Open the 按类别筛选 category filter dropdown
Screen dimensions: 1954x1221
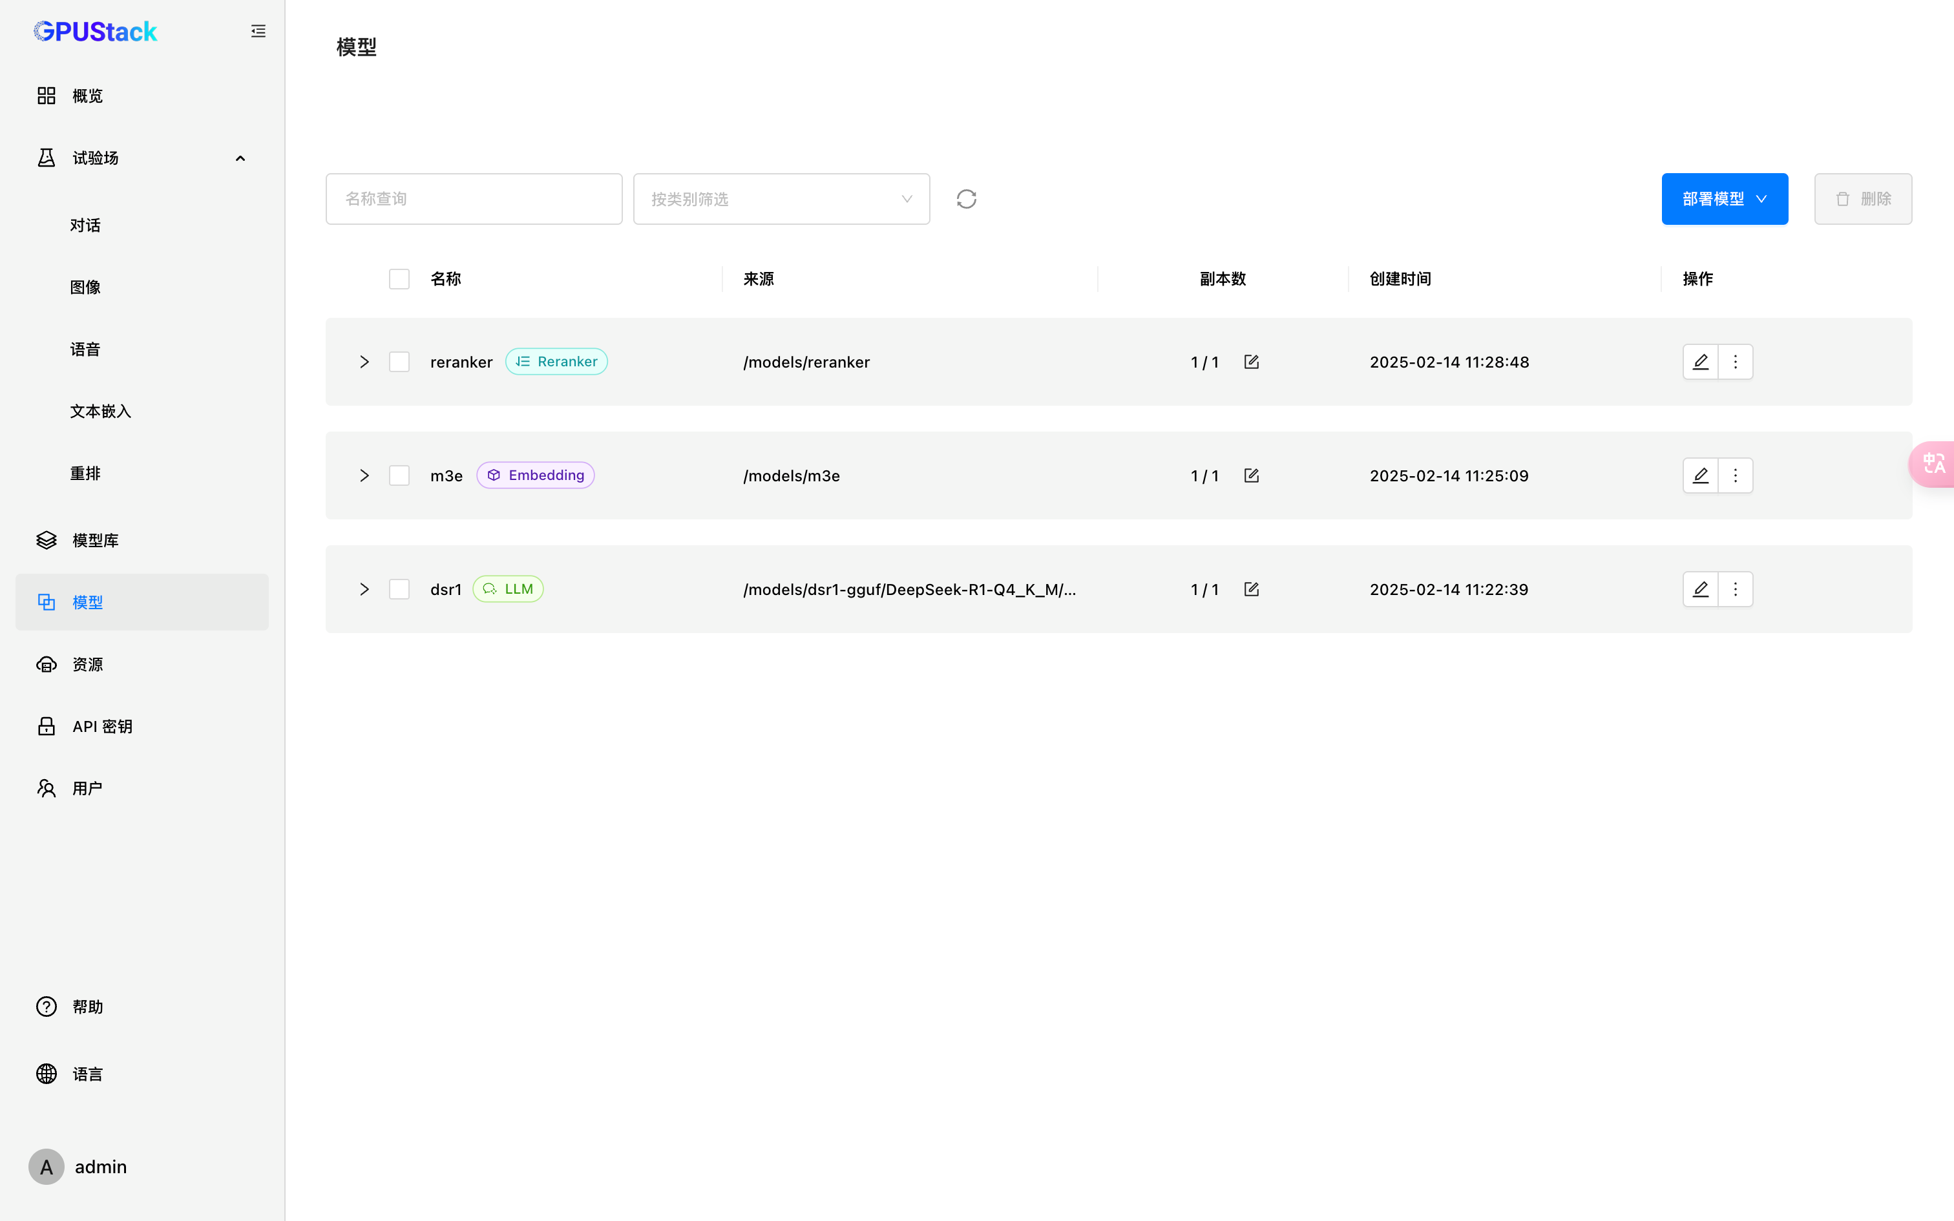point(782,199)
